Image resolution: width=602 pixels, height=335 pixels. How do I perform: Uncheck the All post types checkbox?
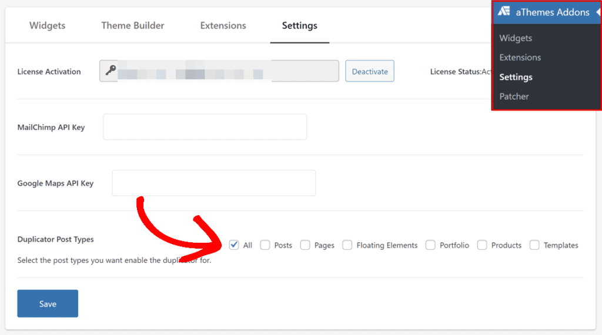point(234,245)
